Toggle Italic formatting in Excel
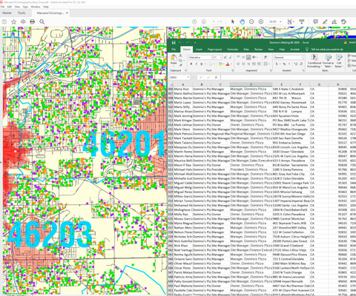Image resolution: width=356 pixels, height=296 pixels. tap(197, 64)
